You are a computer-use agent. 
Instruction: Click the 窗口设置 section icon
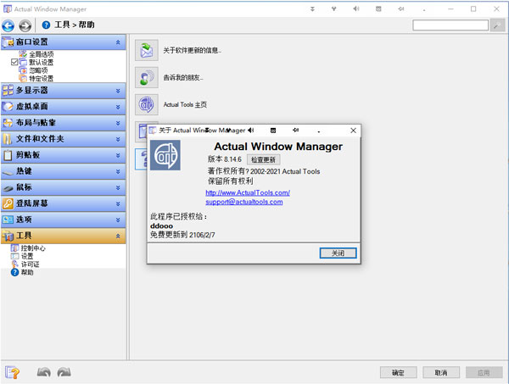[x=8, y=42]
